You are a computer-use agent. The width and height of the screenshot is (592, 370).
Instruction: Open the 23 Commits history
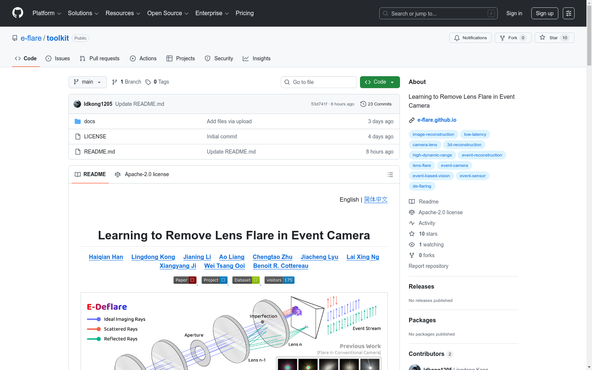376,104
